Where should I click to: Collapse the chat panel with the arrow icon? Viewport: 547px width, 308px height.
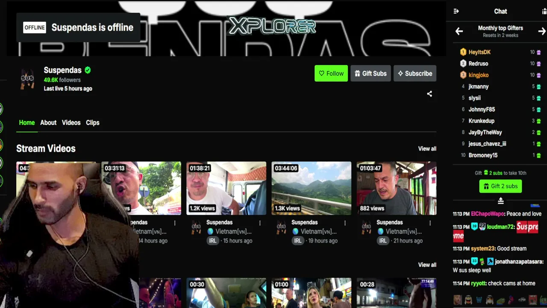[x=456, y=12]
